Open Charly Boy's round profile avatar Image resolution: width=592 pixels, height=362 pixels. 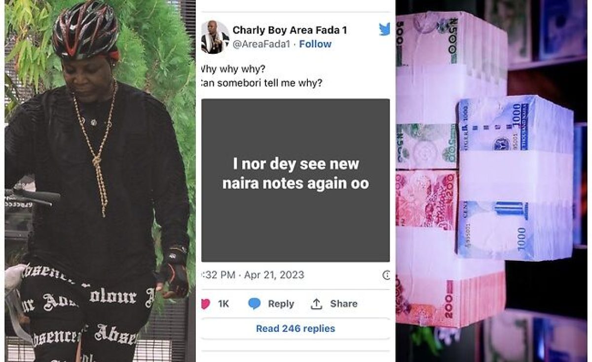click(215, 37)
